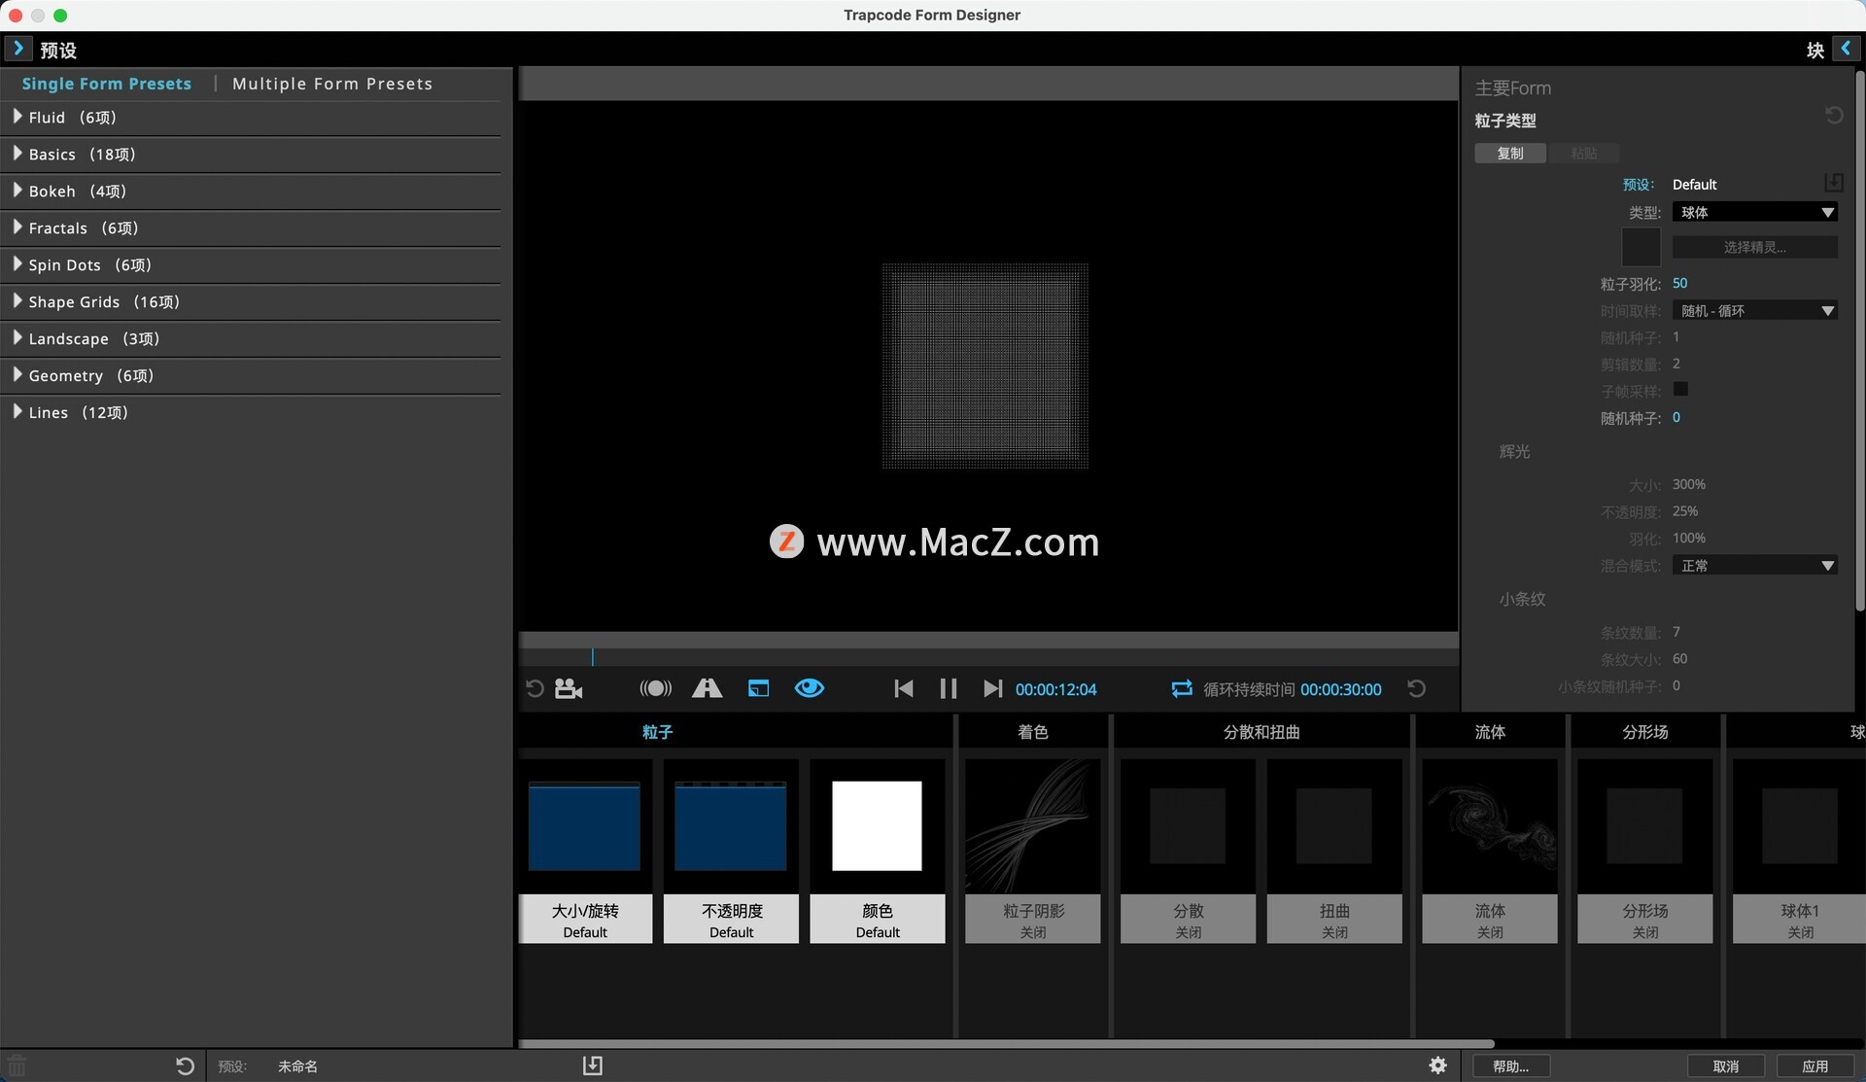Click the reset preset icon in bottom bar
This screenshot has height=1082, width=1866.
click(x=185, y=1066)
